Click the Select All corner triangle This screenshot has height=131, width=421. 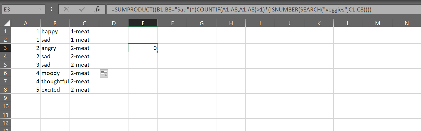7,23
